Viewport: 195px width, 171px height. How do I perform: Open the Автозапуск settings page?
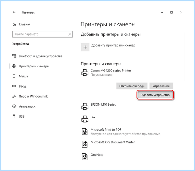tap(27, 106)
